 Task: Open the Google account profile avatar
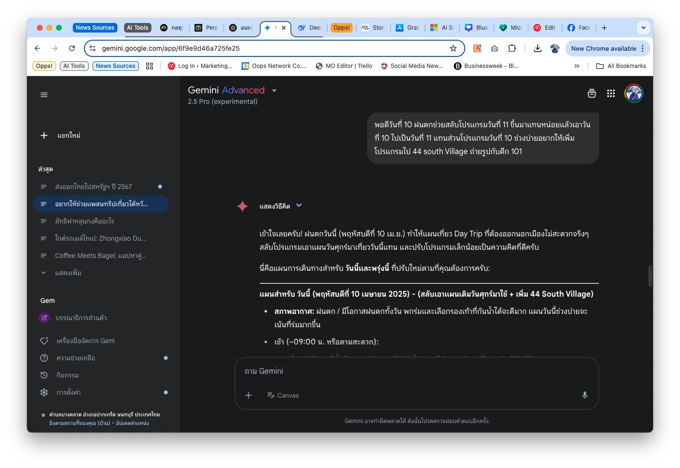coord(634,93)
